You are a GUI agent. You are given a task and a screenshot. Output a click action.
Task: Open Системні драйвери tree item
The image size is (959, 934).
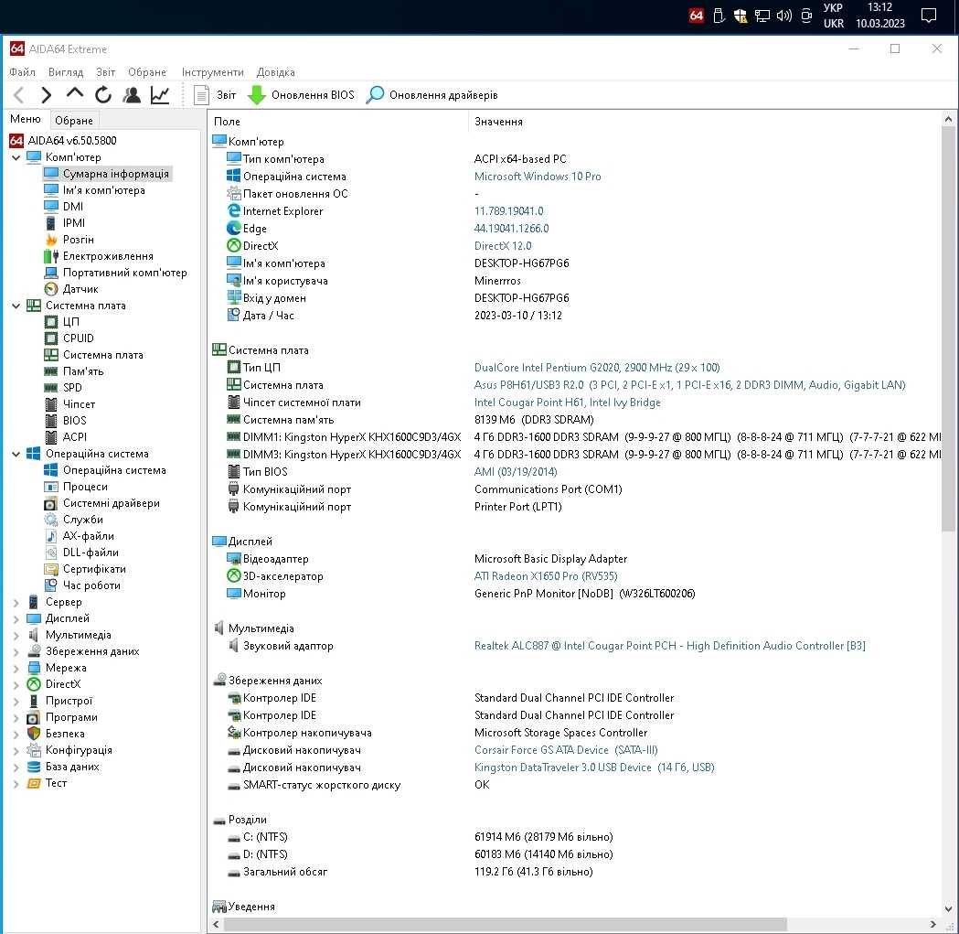pyautogui.click(x=111, y=503)
